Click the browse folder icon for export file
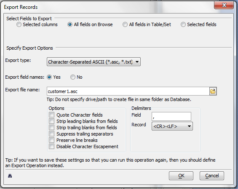This screenshot has width=238, height=189. (213, 91)
